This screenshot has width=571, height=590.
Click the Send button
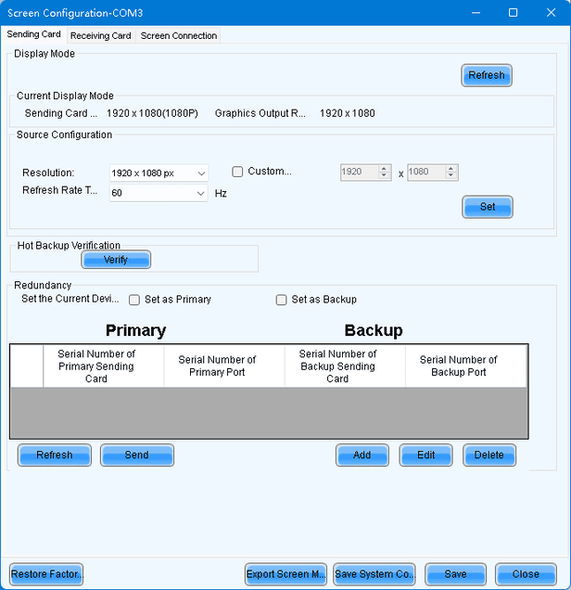click(x=137, y=455)
